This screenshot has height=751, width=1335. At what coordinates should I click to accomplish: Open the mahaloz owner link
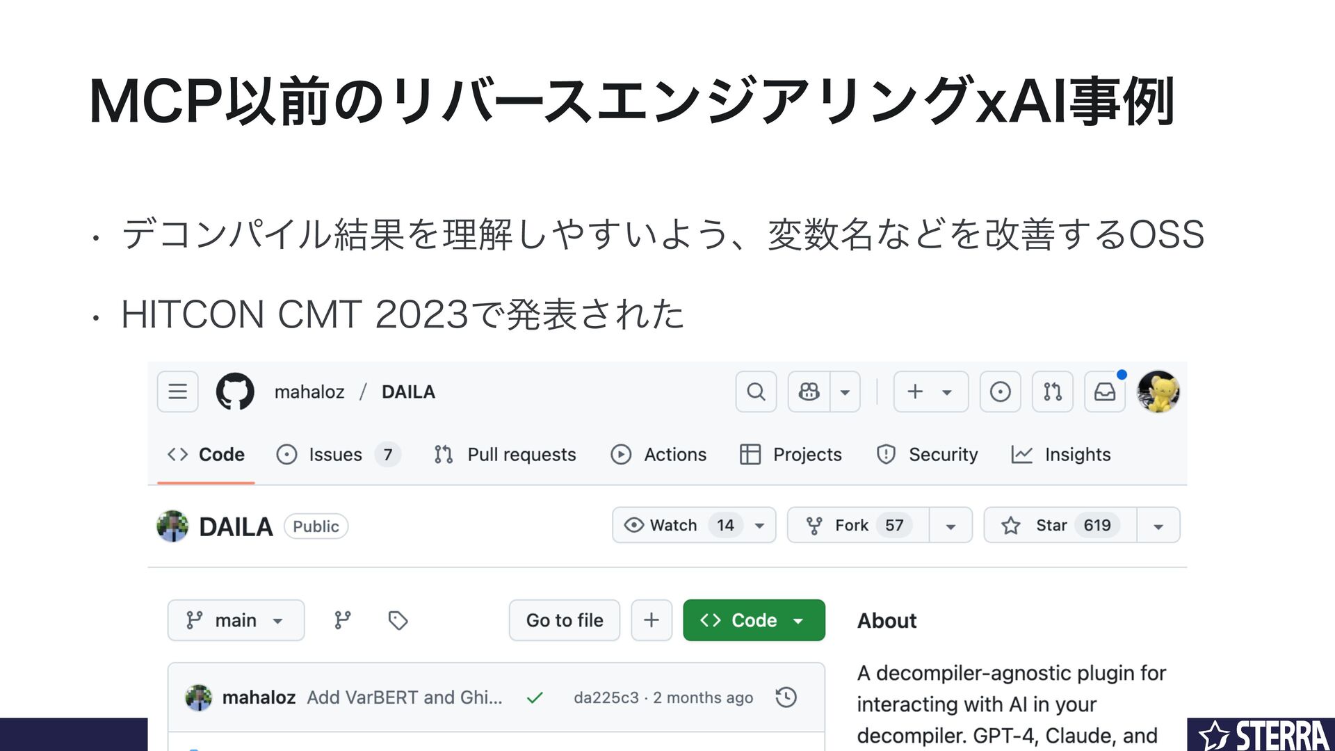pyautogui.click(x=309, y=391)
